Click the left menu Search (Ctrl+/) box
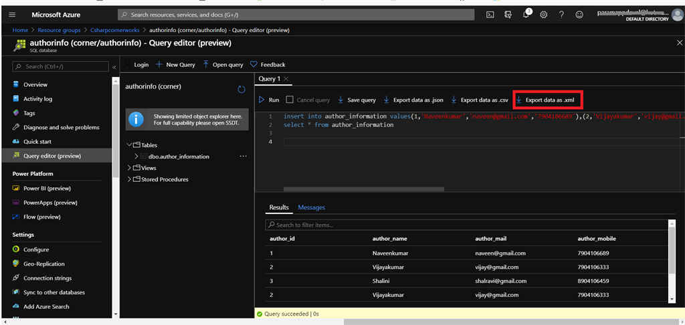Image resolution: width=685 pixels, height=325 pixels. coord(60,66)
